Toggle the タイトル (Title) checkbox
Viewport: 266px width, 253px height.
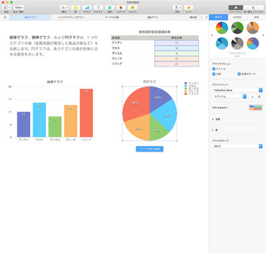point(214,69)
